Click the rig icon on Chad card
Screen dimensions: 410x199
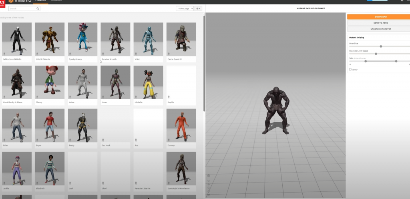(x=103, y=183)
